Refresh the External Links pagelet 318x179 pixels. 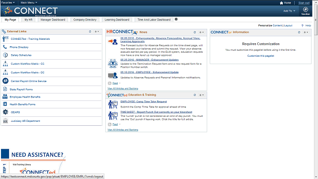[90, 31]
